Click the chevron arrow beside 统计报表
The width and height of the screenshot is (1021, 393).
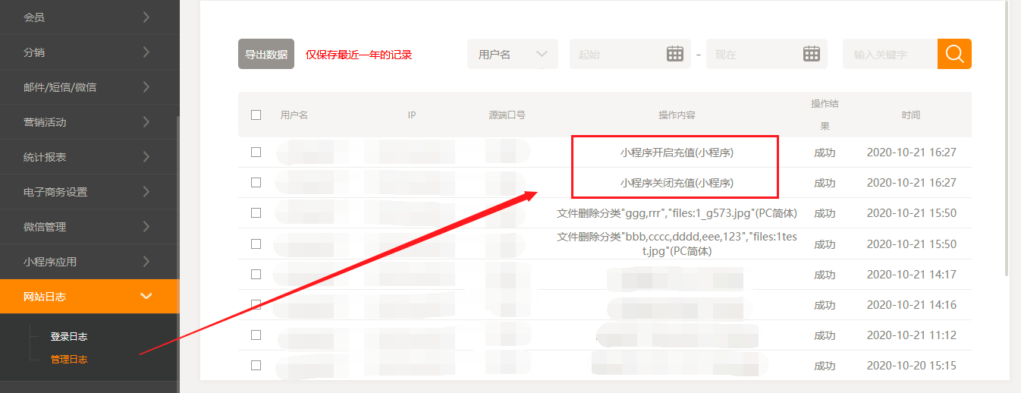tap(146, 157)
